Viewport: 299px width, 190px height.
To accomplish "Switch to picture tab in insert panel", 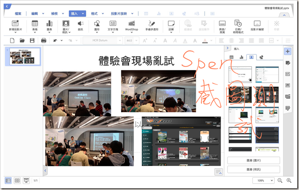I will point(251,57).
